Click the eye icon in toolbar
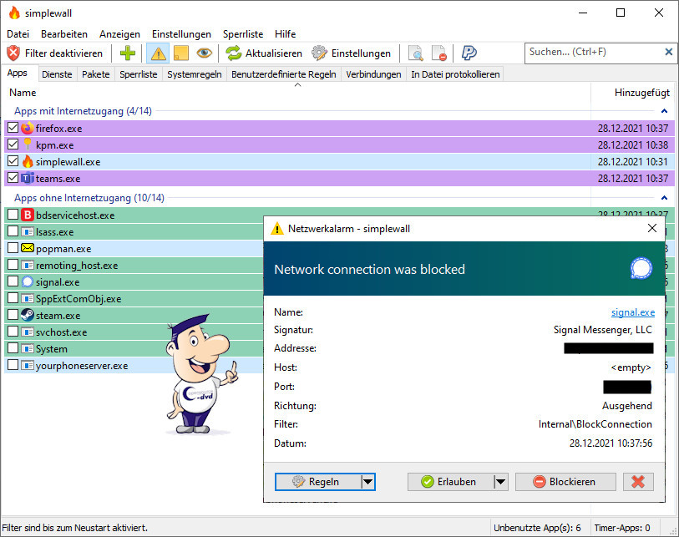The image size is (679, 537). pyautogui.click(x=204, y=53)
